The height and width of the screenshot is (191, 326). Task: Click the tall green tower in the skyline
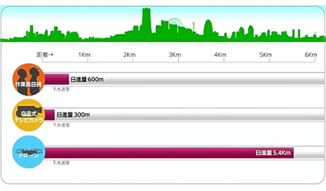(146, 21)
